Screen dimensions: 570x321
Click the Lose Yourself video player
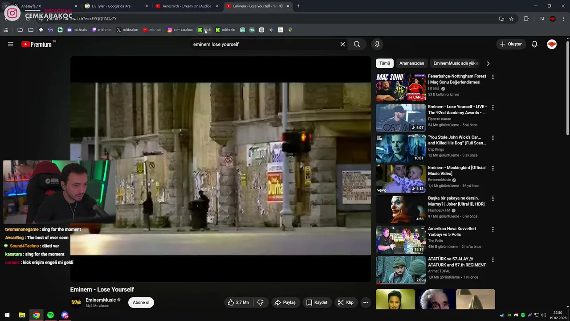tap(220, 169)
